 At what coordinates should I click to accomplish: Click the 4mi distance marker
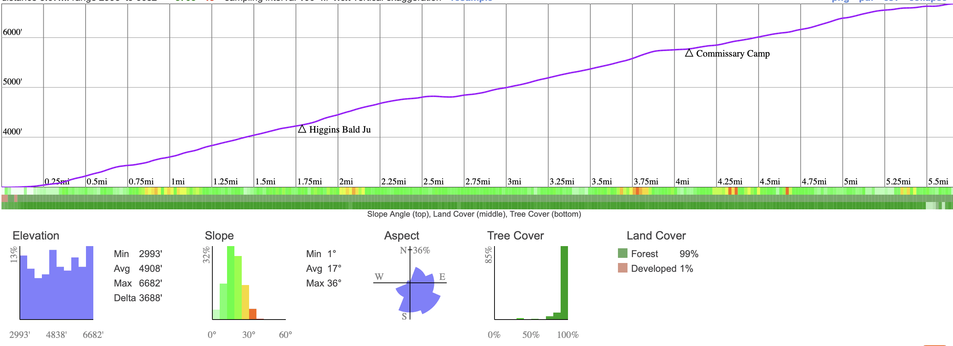682,182
